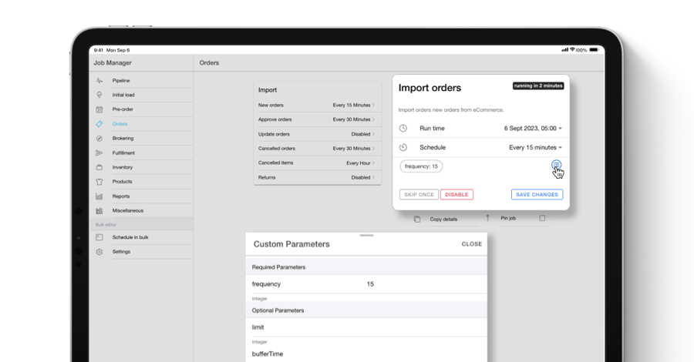Click the Reports chart icon
694x362 pixels.
[x=99, y=196]
